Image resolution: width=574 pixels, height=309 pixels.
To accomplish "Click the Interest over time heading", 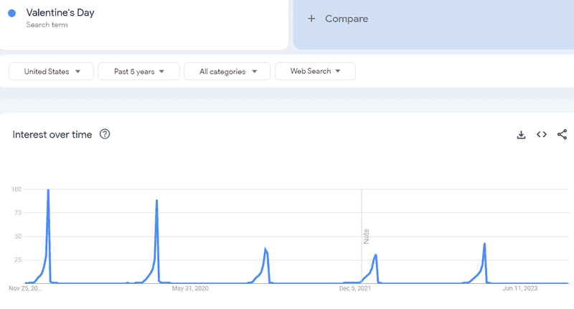I will tap(52, 135).
